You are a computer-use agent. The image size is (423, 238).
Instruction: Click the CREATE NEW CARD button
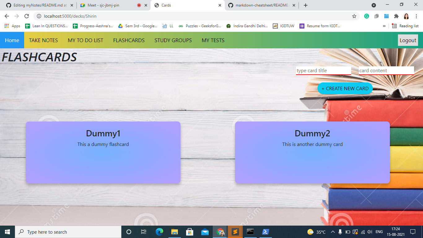pos(345,88)
